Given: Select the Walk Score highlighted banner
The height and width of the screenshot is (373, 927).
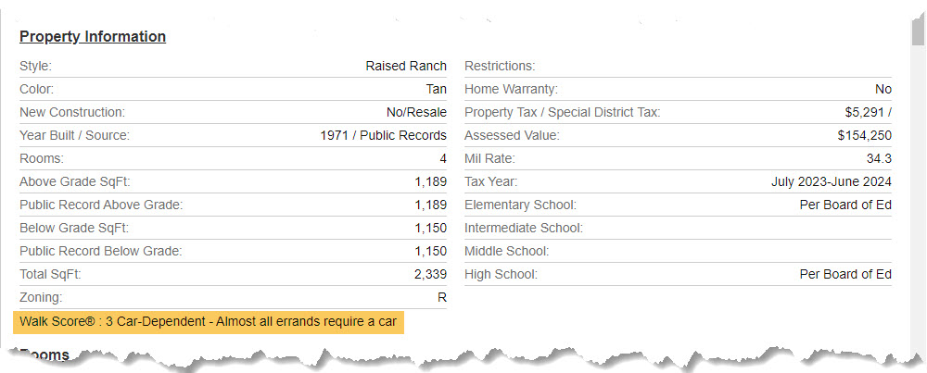Looking at the screenshot, I should 209,322.
